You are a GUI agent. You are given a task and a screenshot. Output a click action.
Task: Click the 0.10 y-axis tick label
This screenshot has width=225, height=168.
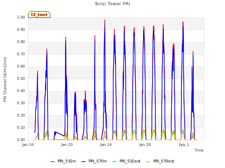(x=21, y=127)
